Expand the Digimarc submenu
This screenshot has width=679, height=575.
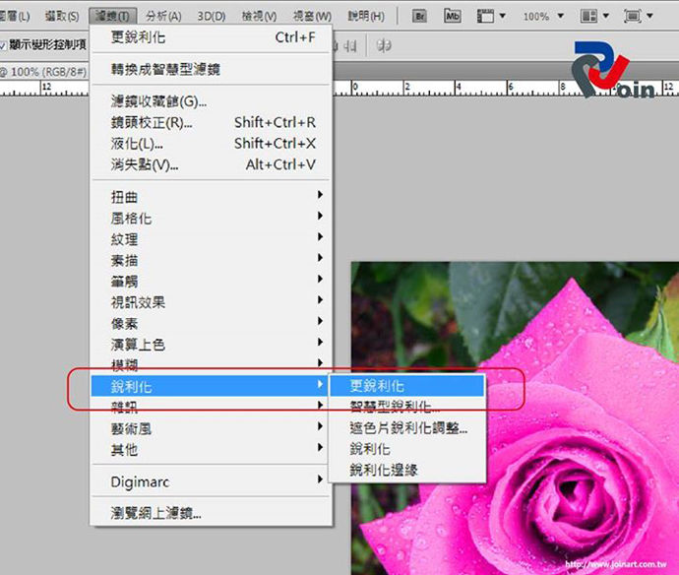pyautogui.click(x=211, y=481)
